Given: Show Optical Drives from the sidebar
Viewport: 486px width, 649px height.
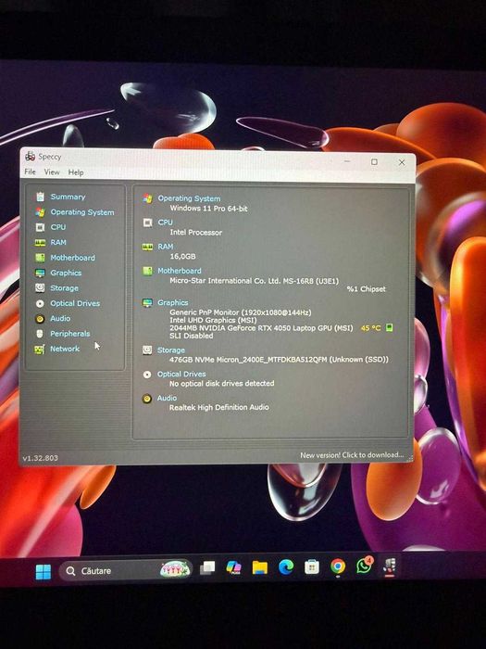Looking at the screenshot, I should point(75,303).
